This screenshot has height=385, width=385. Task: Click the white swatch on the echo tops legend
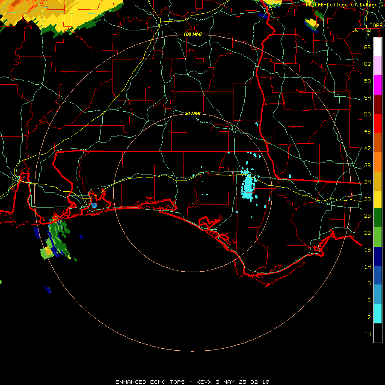378,47
